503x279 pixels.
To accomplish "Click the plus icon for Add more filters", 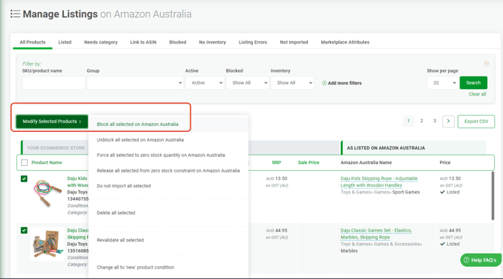I will pyautogui.click(x=324, y=83).
